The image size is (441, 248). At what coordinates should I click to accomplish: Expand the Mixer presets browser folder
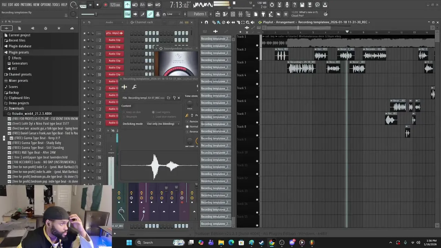[18, 81]
